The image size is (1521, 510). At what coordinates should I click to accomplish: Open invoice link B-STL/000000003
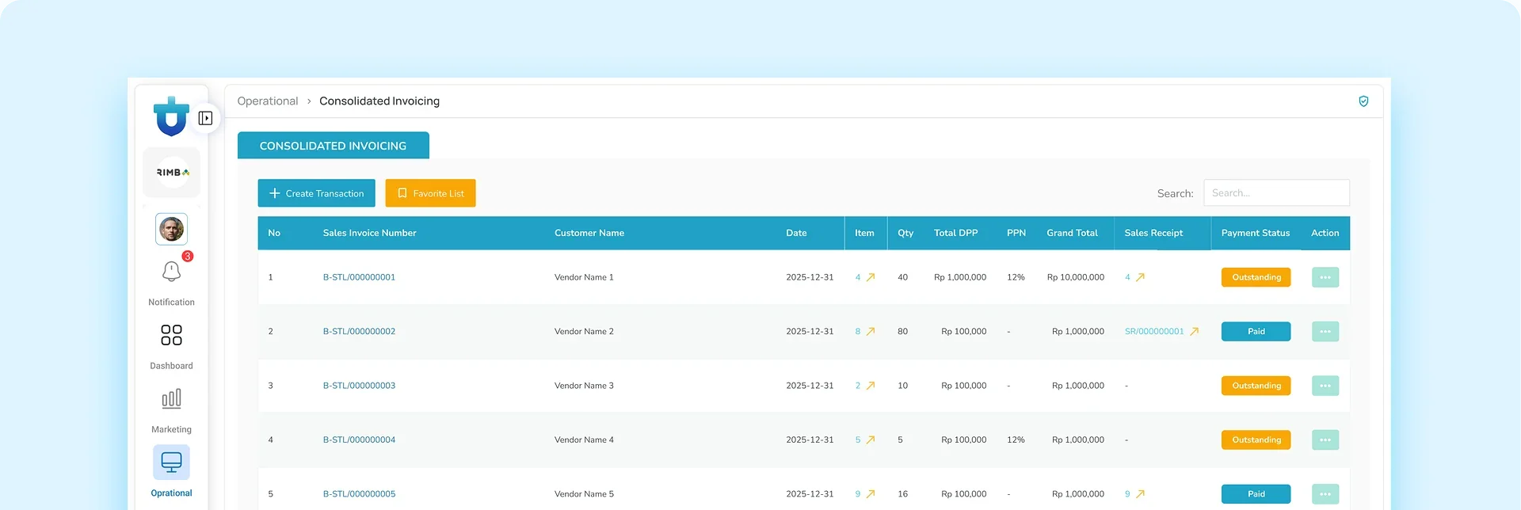click(x=359, y=386)
